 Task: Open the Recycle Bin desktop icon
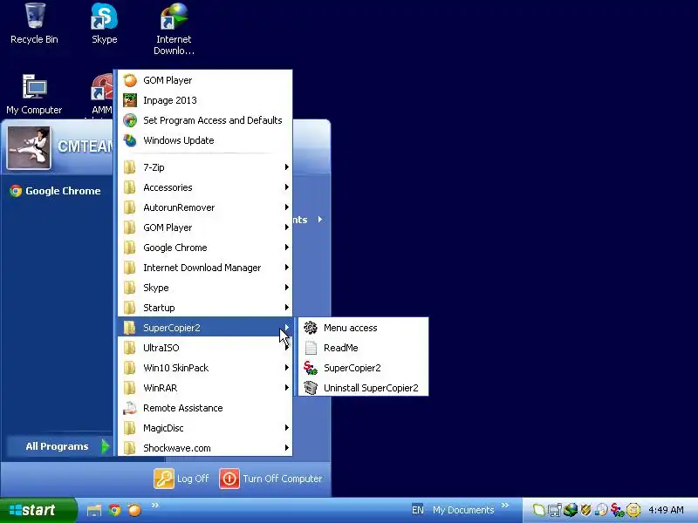coord(34,24)
